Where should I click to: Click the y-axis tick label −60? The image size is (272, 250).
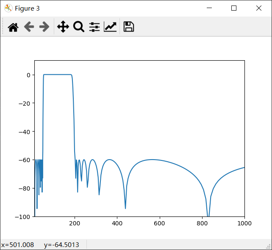click(24, 160)
